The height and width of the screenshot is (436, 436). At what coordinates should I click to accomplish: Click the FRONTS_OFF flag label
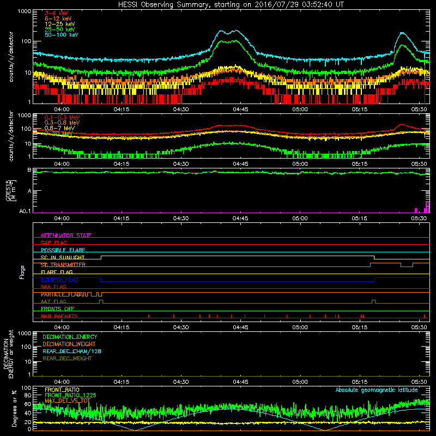tap(58, 309)
